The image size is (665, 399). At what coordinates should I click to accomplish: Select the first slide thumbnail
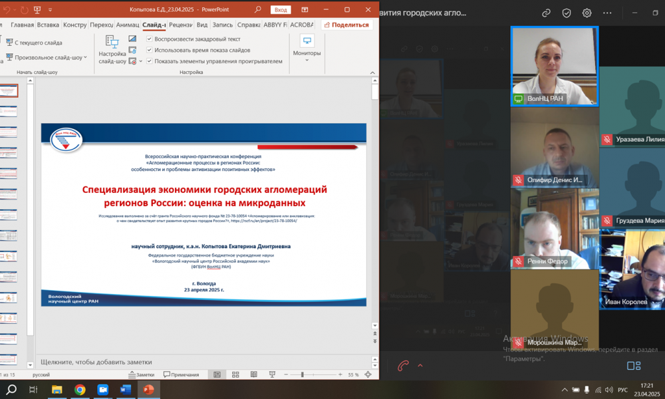tap(9, 90)
